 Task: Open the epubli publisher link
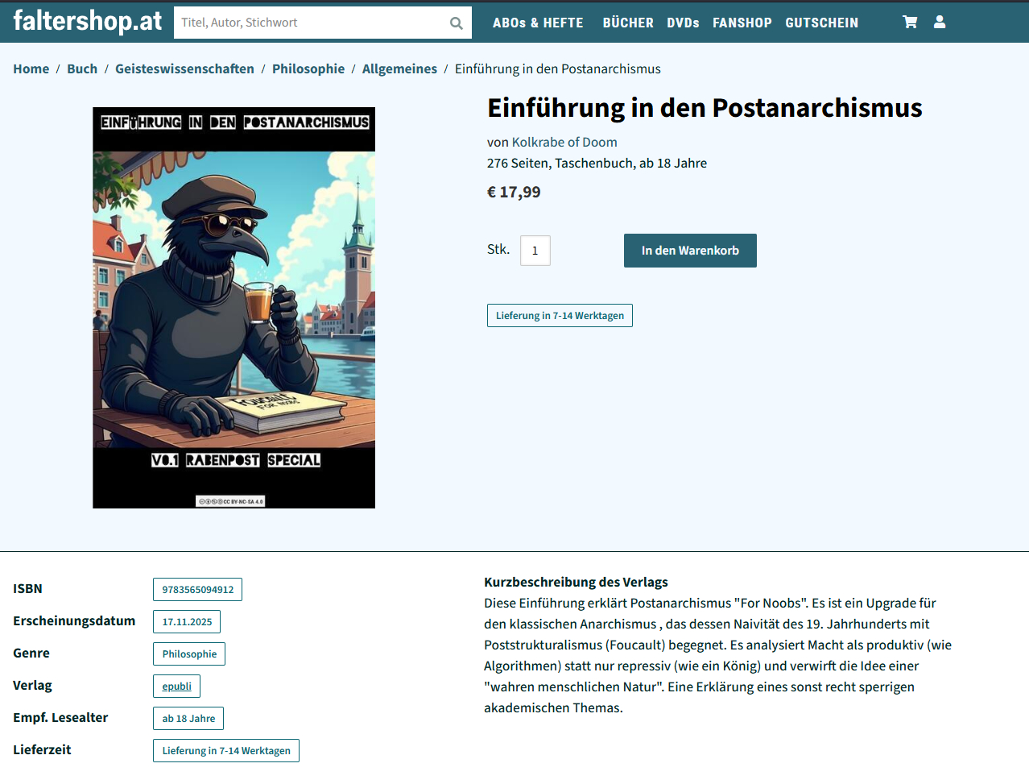click(176, 687)
